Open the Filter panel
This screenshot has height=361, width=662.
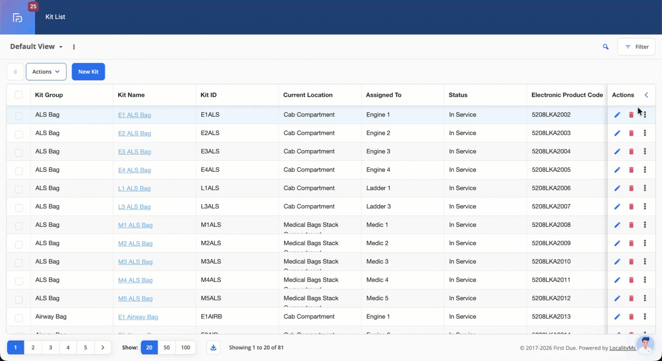[x=636, y=47]
